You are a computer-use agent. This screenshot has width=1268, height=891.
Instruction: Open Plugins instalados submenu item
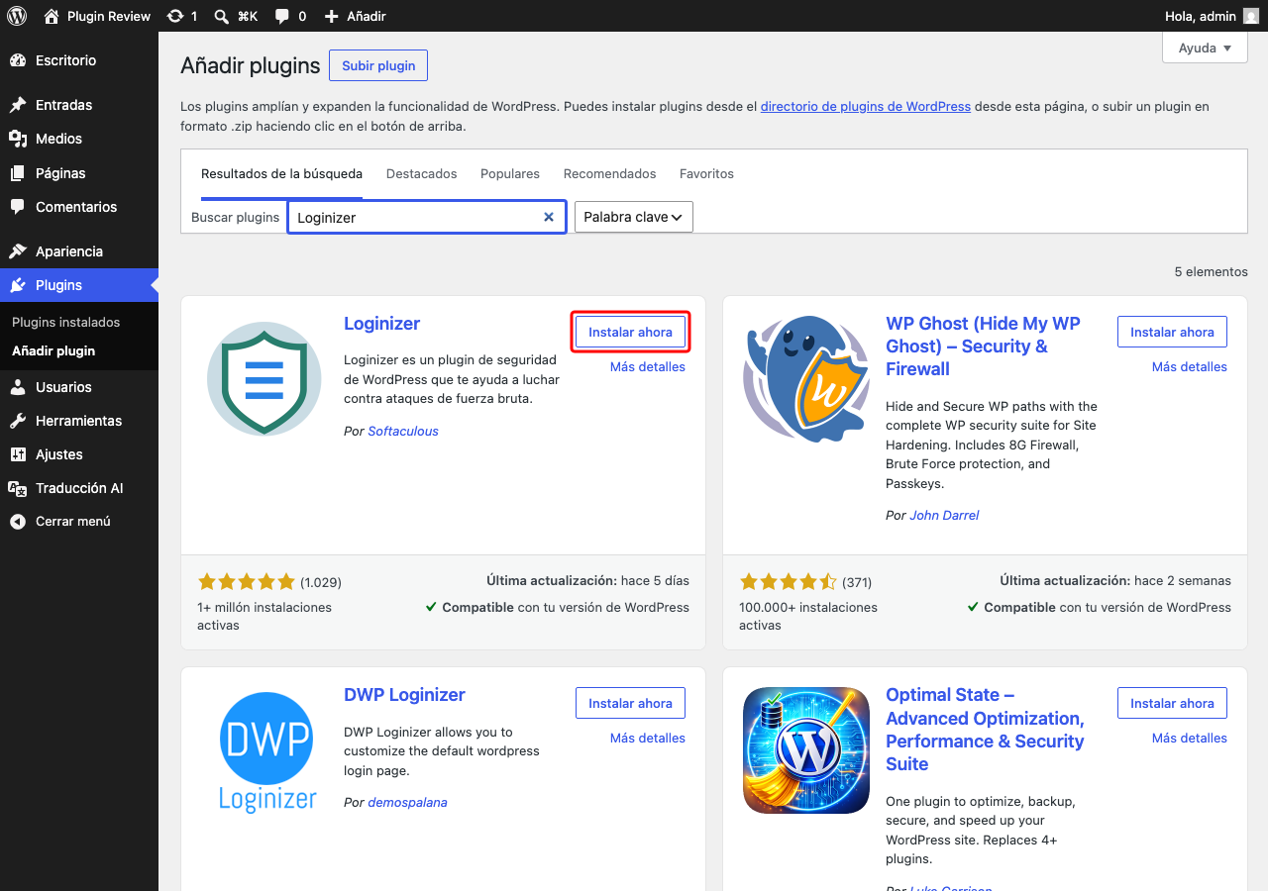66,322
